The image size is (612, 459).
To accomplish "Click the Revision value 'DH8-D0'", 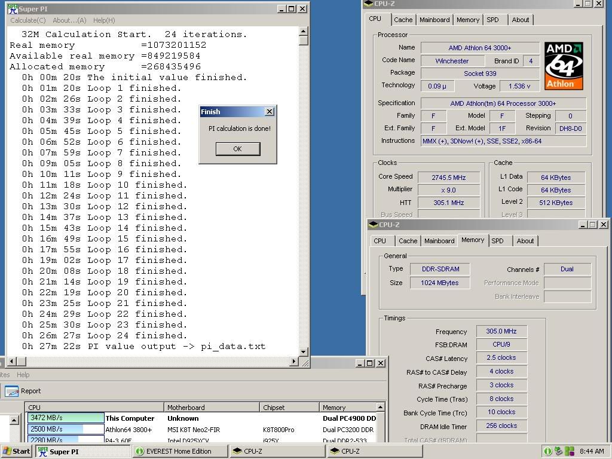I will click(x=571, y=128).
